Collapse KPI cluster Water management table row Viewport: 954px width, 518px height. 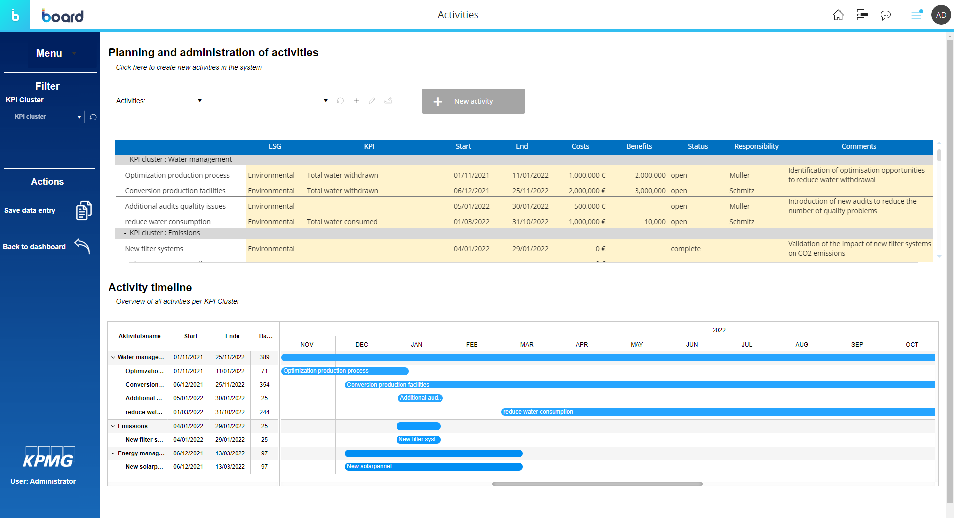[125, 160]
